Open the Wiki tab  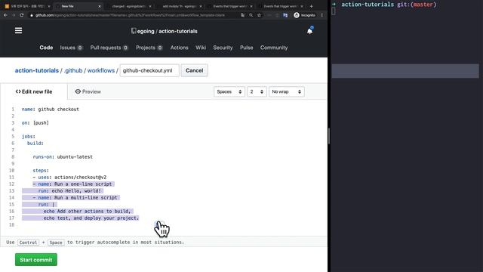pyautogui.click(x=201, y=48)
